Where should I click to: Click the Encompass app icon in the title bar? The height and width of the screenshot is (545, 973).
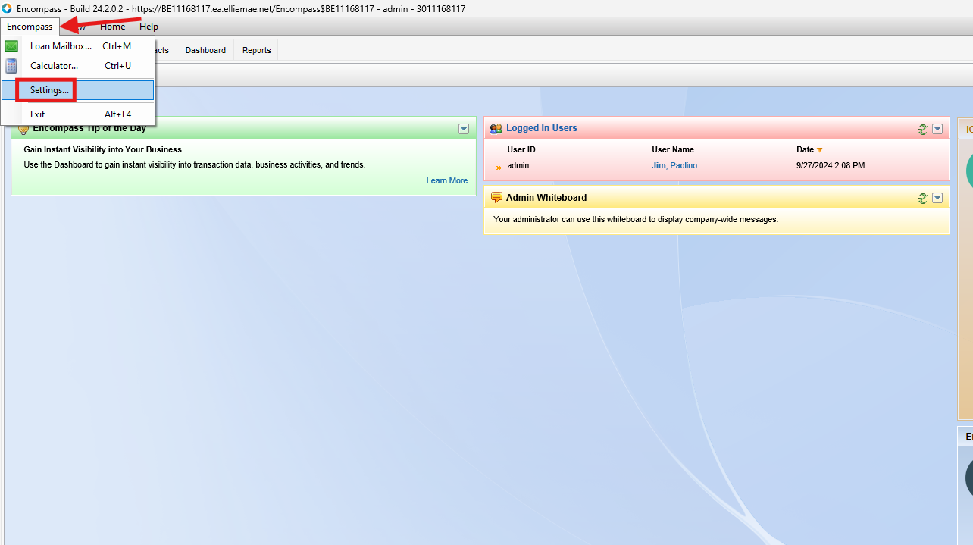[x=7, y=8]
